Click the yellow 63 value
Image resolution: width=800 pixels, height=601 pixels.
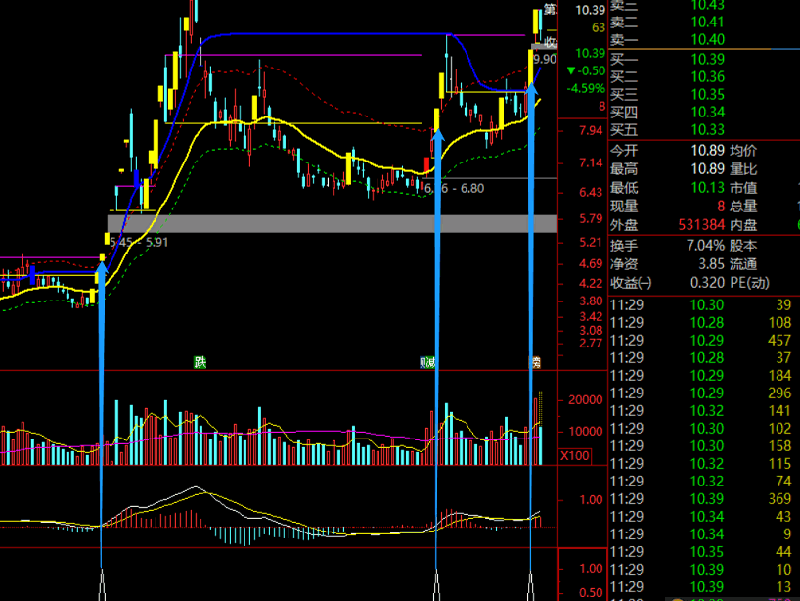click(x=599, y=27)
